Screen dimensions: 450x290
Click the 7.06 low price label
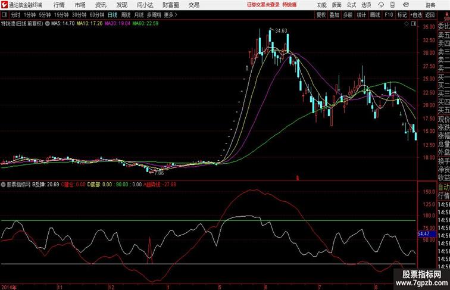tap(159, 173)
